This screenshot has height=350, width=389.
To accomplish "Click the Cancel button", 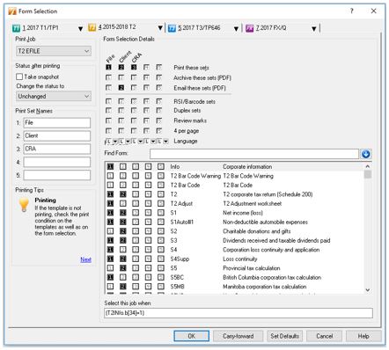I will (324, 336).
